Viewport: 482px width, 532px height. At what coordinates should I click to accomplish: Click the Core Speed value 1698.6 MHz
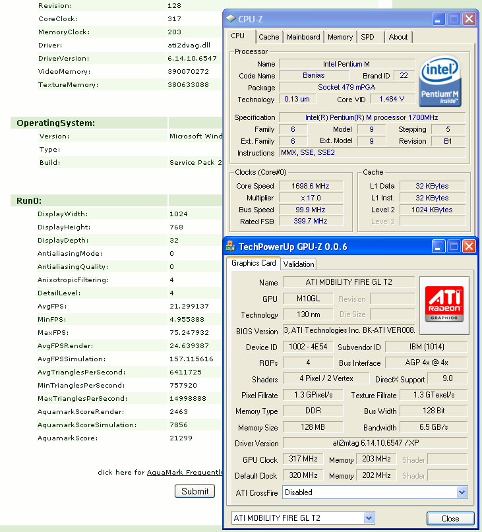311,186
